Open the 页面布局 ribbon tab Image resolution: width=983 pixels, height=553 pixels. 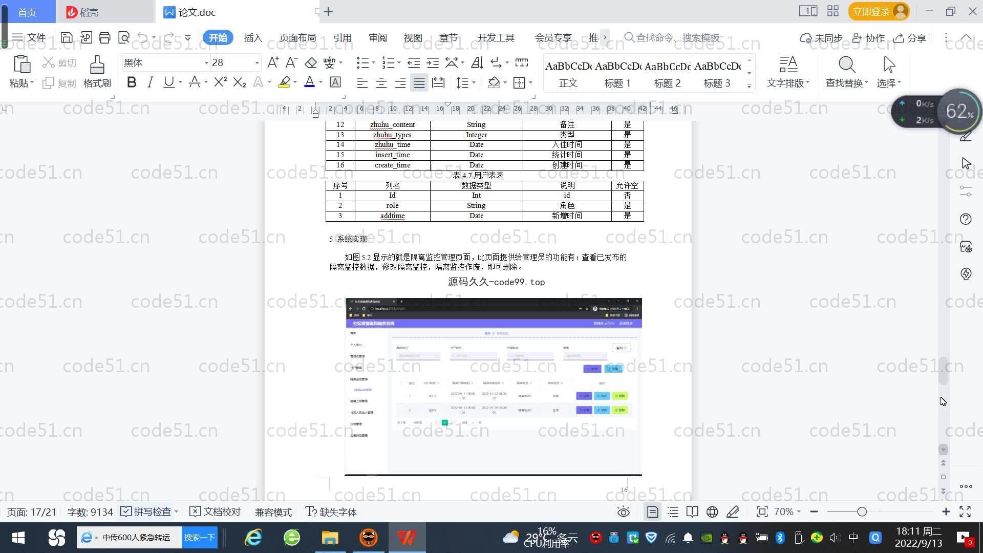[297, 37]
